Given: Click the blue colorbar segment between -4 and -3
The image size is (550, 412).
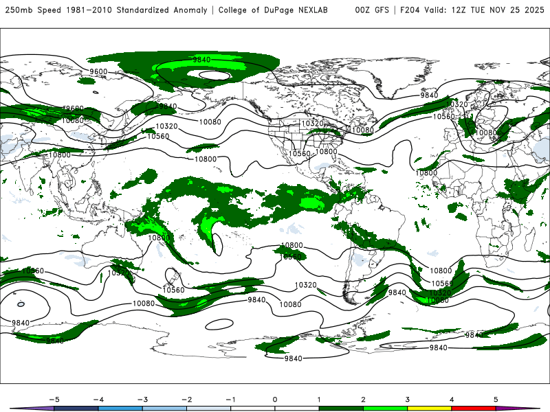Looking at the screenshot, I should (x=120, y=409).
